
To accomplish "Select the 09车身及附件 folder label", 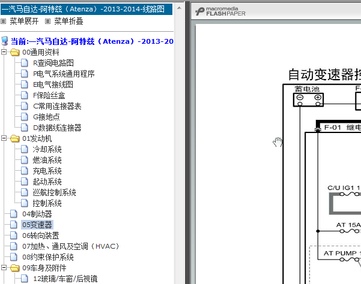I will pyautogui.click(x=44, y=268).
